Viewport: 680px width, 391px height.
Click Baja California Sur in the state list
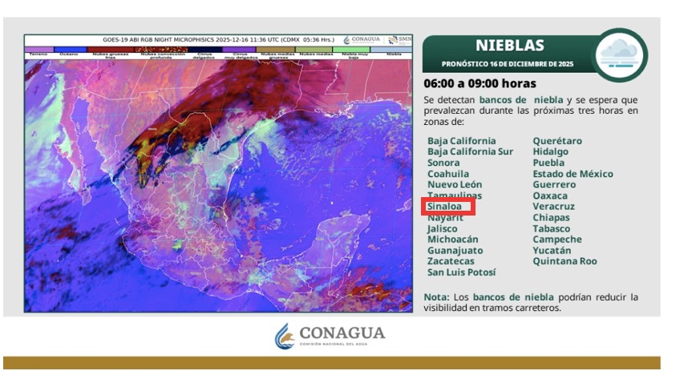[x=470, y=151]
